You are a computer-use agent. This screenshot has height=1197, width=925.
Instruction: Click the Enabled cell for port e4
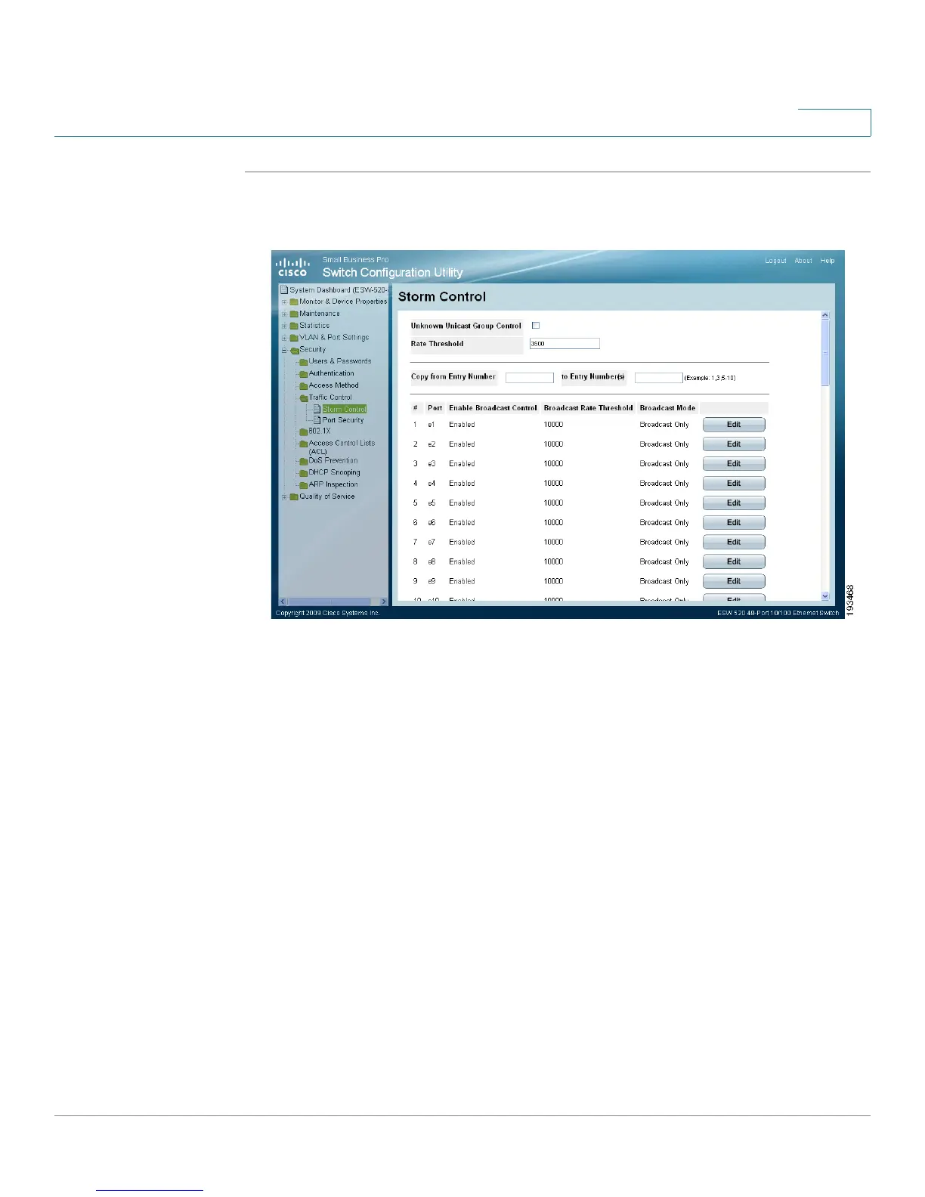462,484
